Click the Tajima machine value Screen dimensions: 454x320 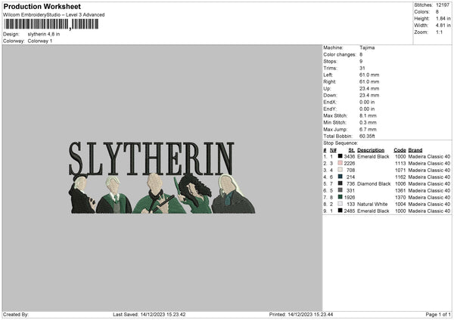368,48
